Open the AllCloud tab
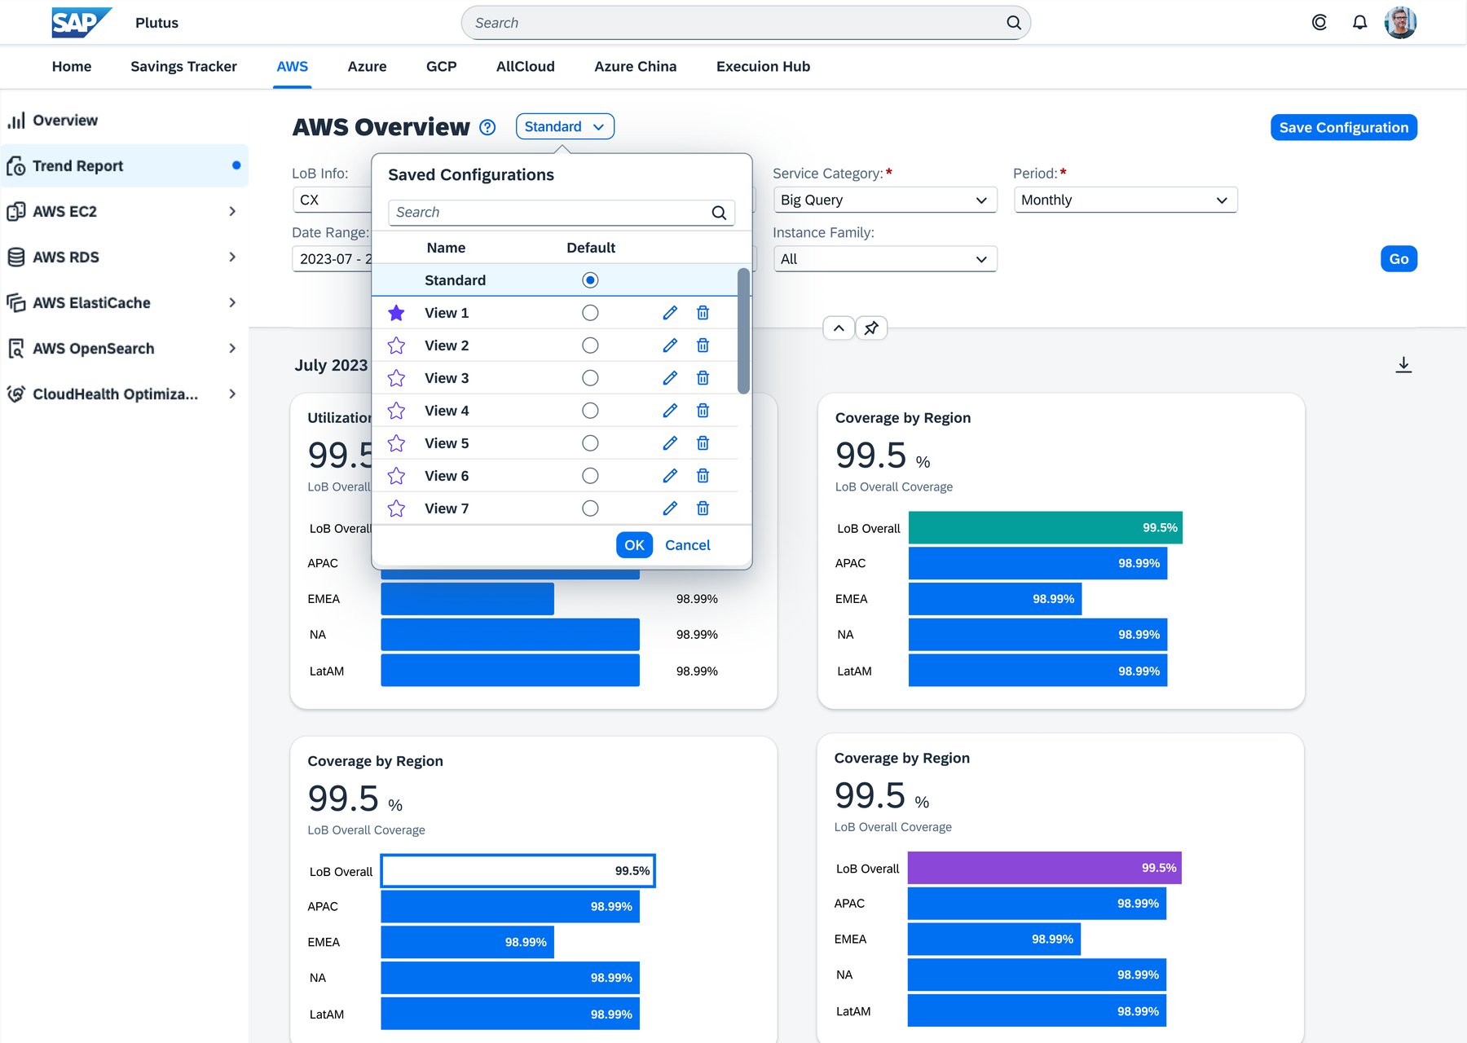Viewport: 1467px width, 1043px height. (x=525, y=67)
